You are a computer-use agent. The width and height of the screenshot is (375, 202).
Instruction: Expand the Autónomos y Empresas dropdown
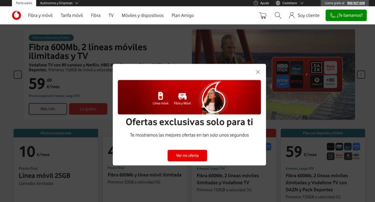coord(59,3)
